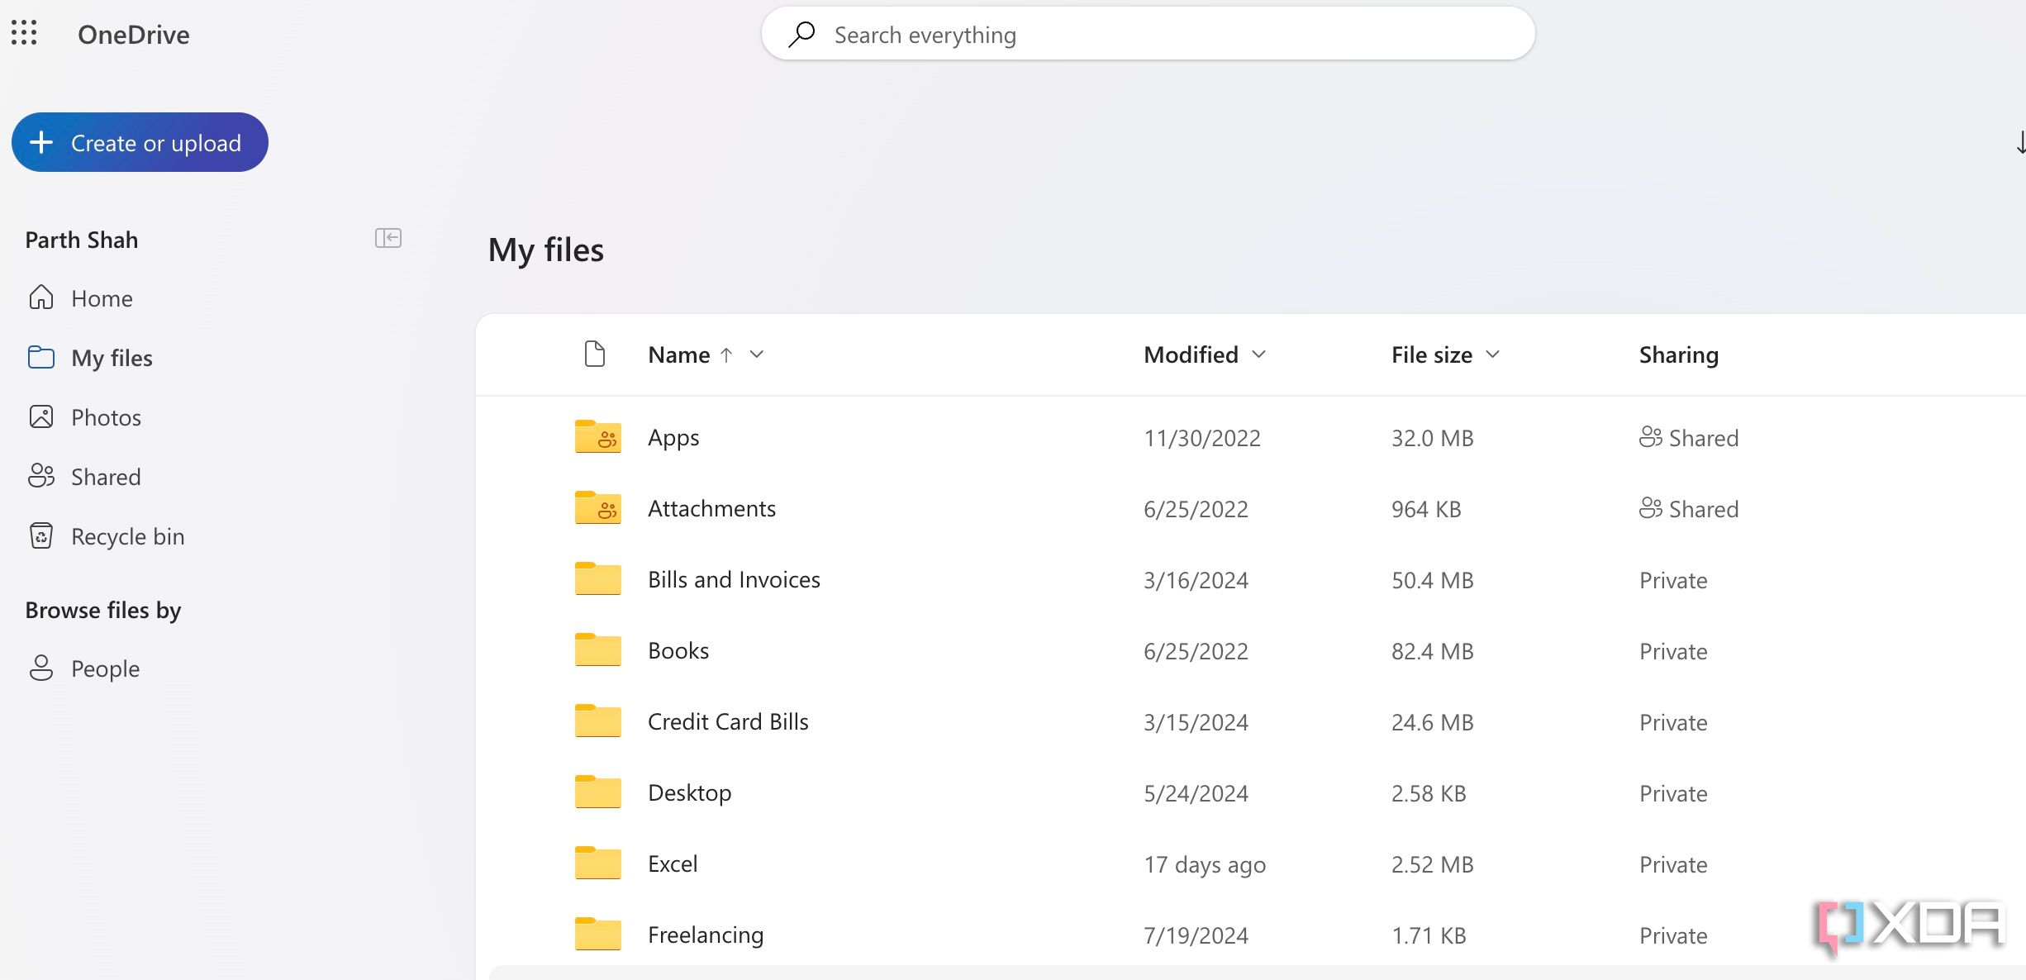Click Private sharing for Bills and Invoices
Image resolution: width=2026 pixels, height=980 pixels.
click(1673, 580)
